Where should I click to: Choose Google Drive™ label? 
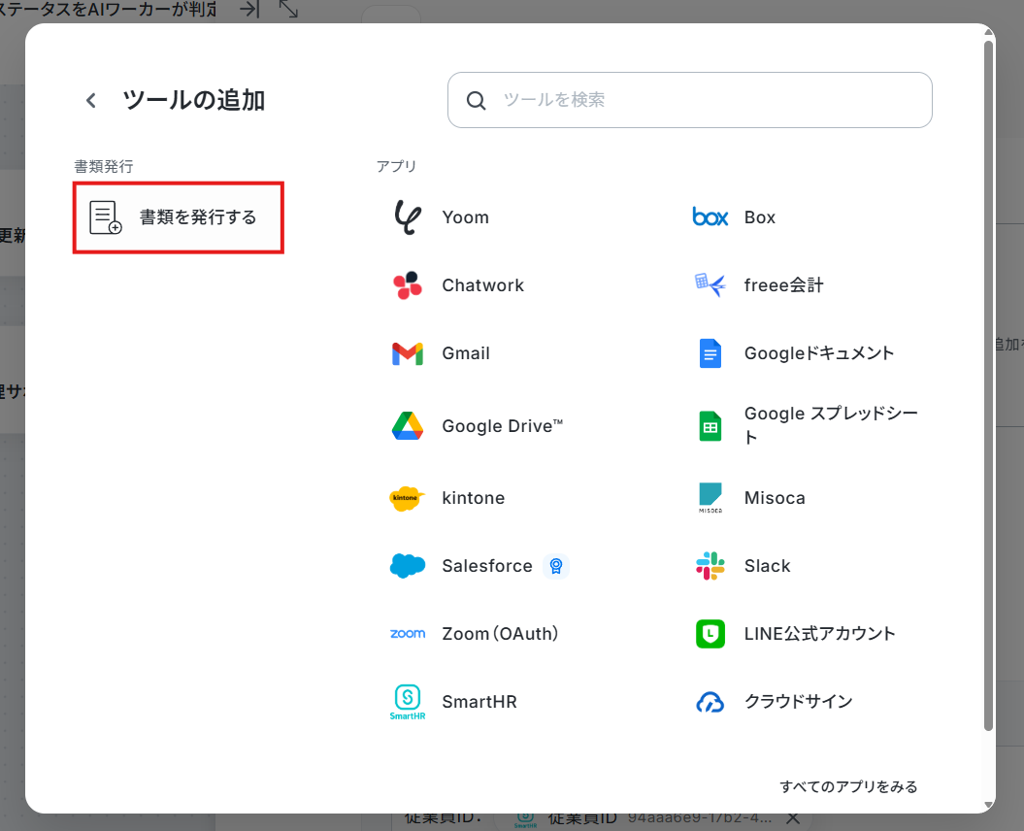(502, 426)
